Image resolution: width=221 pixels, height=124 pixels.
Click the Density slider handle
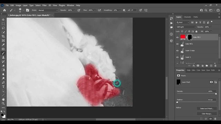click(216, 94)
